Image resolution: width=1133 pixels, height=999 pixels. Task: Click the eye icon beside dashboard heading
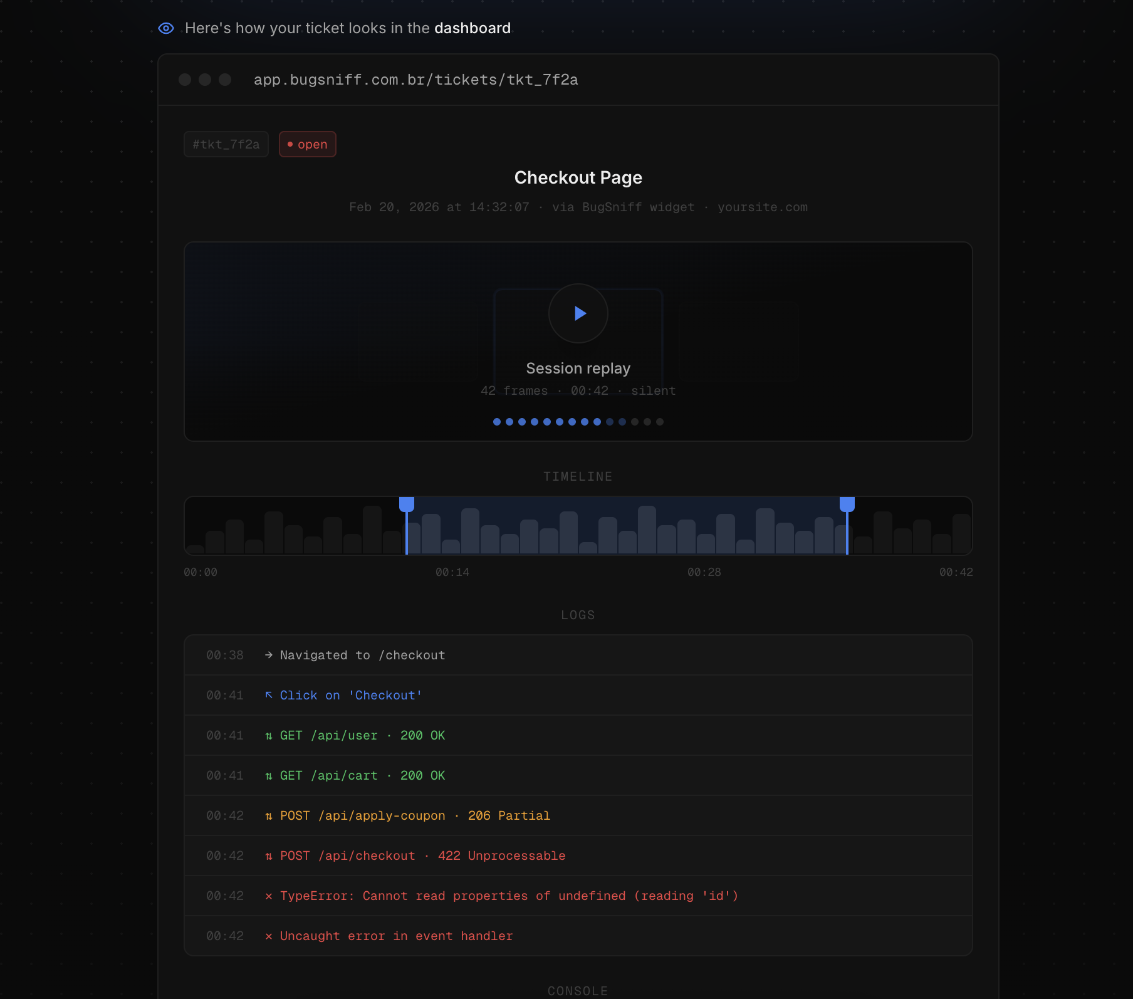pyautogui.click(x=166, y=28)
